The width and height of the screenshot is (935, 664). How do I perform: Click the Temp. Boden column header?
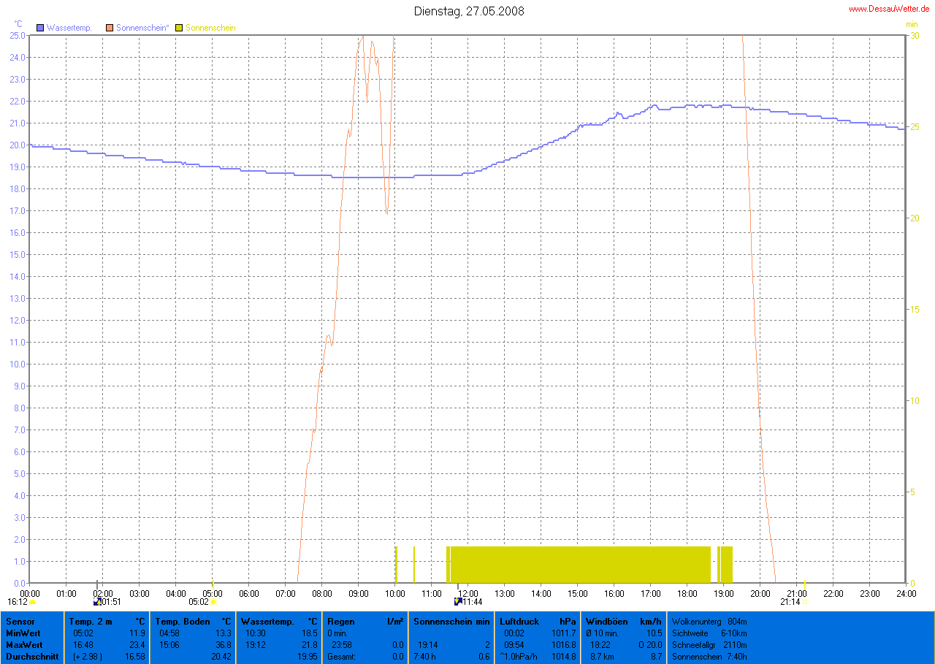tap(193, 621)
